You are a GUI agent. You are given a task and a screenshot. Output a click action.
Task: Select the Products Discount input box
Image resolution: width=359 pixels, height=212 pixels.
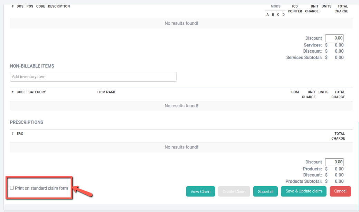[334, 162]
